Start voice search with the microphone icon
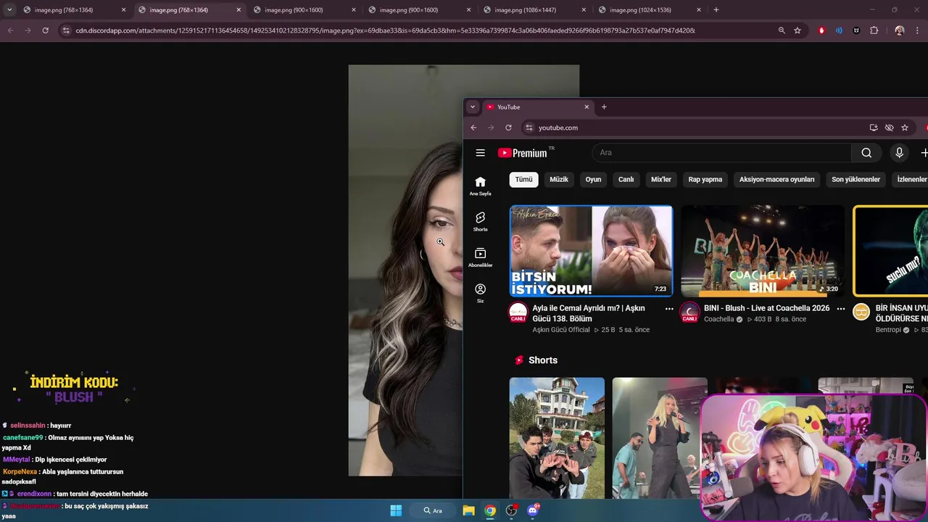This screenshot has width=928, height=522. tap(899, 152)
